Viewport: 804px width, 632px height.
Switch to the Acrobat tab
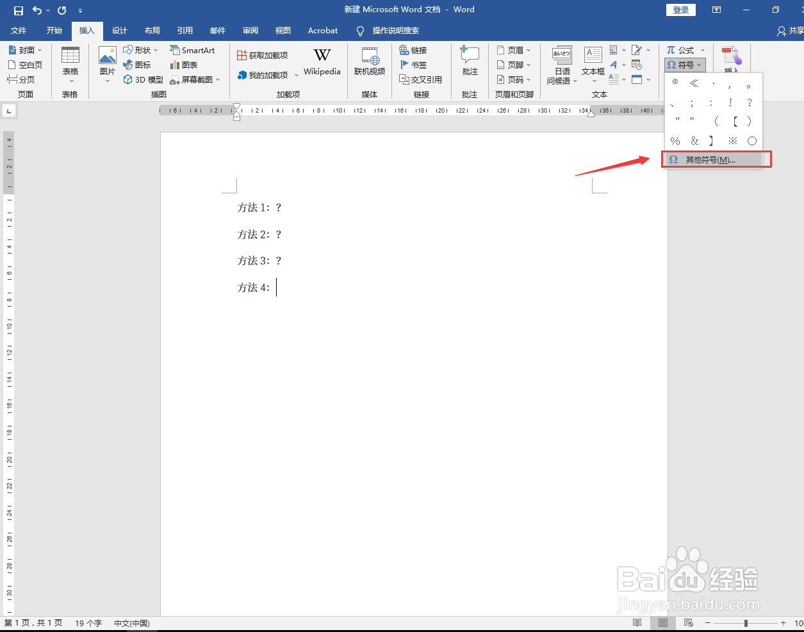point(323,30)
